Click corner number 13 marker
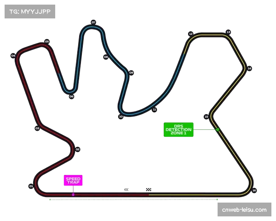Screen dimensions: 276x221 tap(228, 32)
